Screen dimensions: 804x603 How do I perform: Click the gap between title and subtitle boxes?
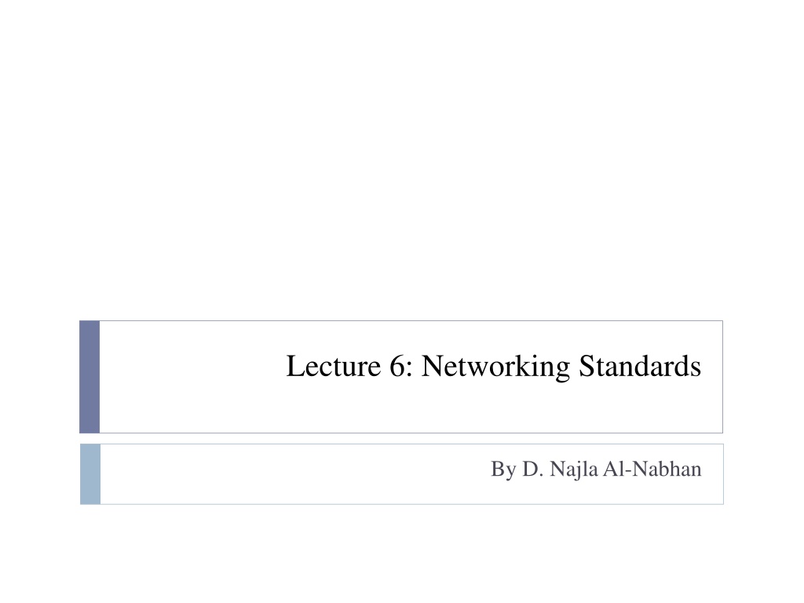402,439
